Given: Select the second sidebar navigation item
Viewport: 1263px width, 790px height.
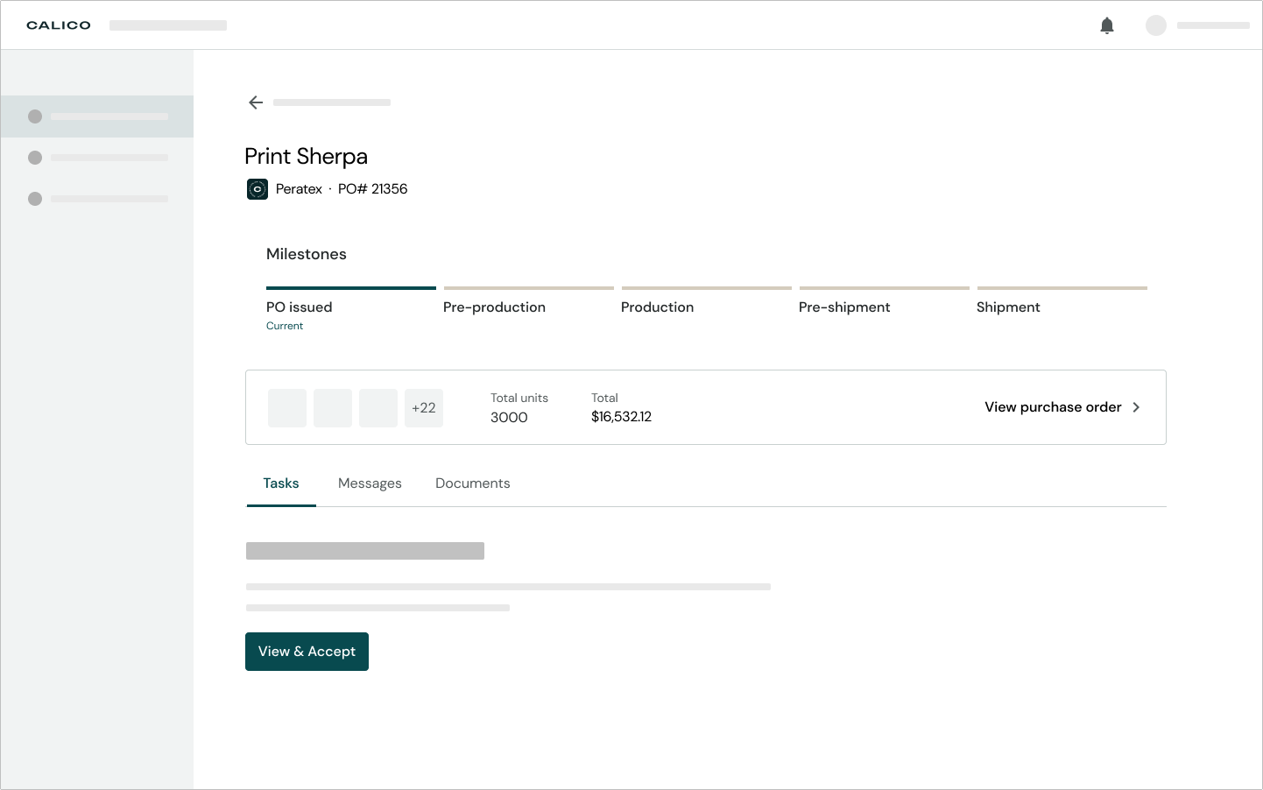Looking at the screenshot, I should (x=97, y=158).
